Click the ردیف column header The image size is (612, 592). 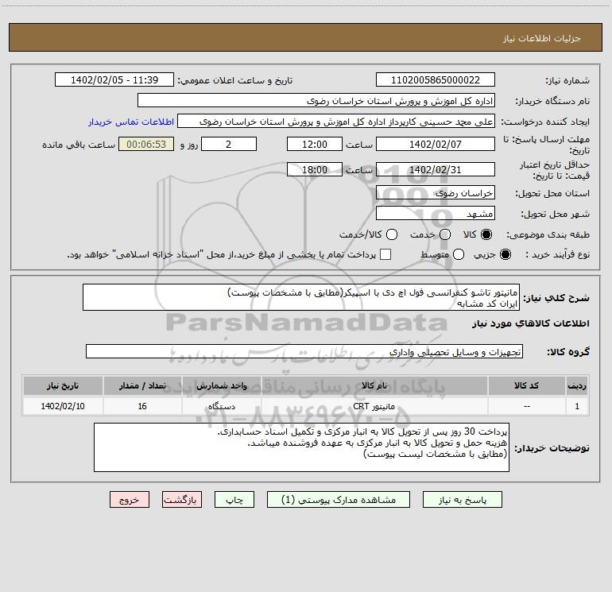coord(577,385)
